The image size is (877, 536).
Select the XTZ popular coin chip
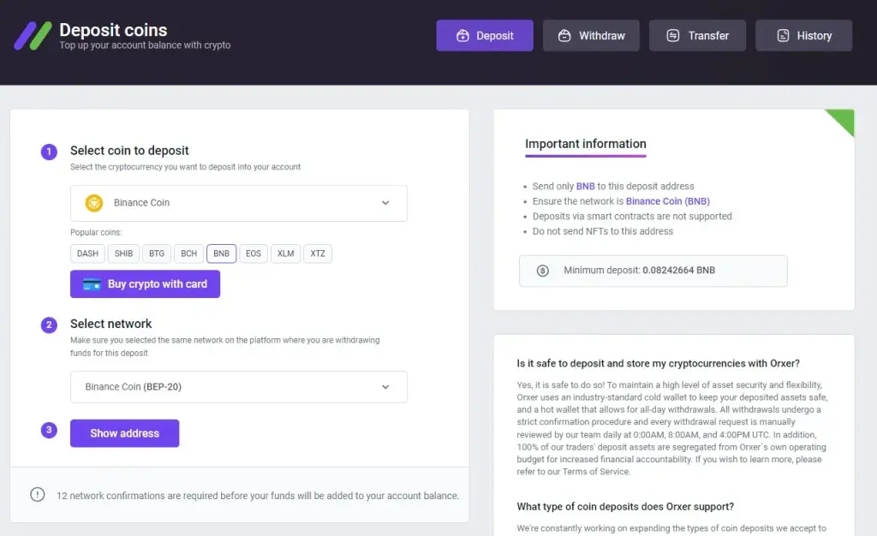coord(318,253)
